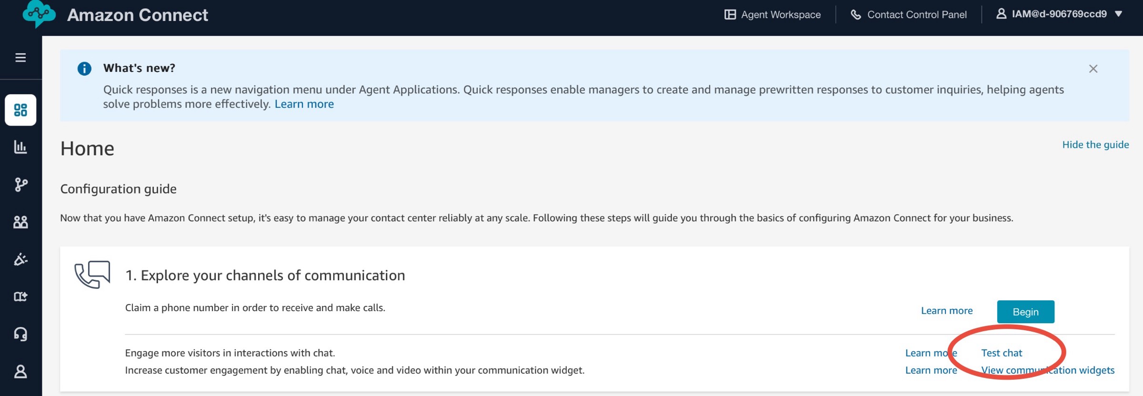Screen dimensions: 1143x396
Task: Open the hamburger navigation menu
Action: point(20,58)
